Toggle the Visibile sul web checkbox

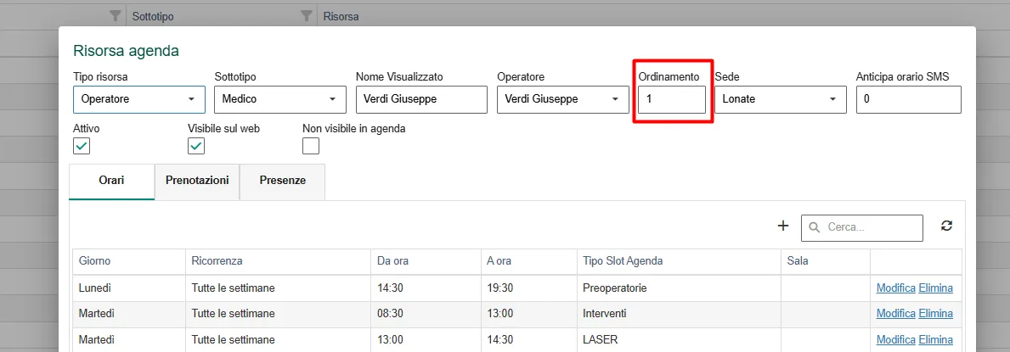click(x=195, y=146)
